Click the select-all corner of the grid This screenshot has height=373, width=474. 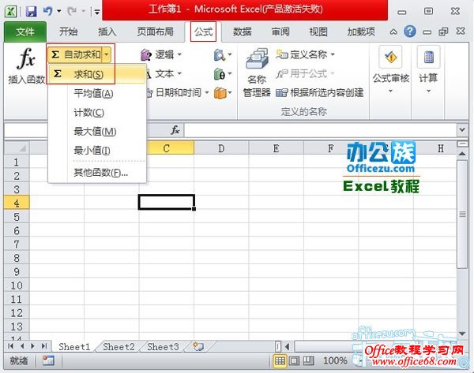(x=17, y=148)
